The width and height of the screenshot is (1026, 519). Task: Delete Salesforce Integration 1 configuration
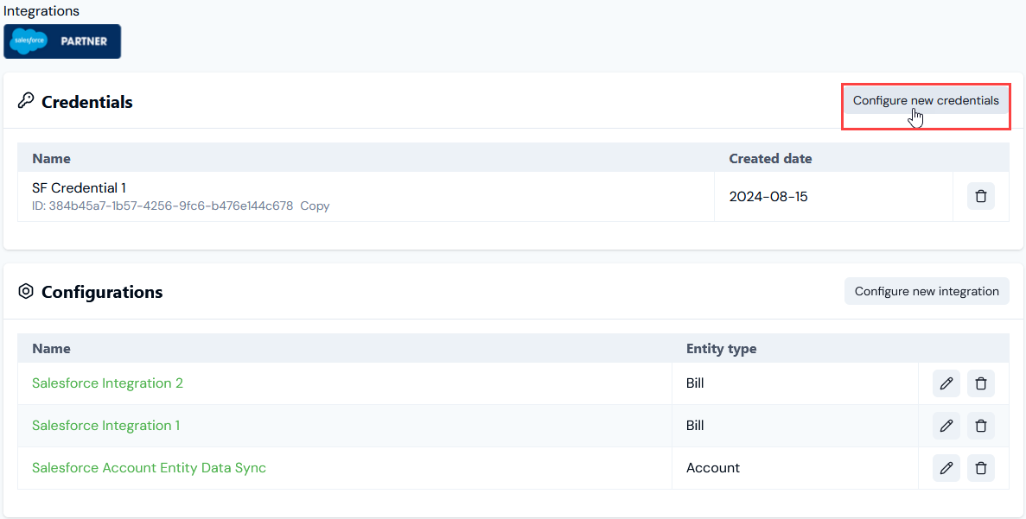pyautogui.click(x=980, y=426)
